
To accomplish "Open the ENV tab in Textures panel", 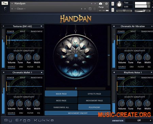I will (21, 67).
